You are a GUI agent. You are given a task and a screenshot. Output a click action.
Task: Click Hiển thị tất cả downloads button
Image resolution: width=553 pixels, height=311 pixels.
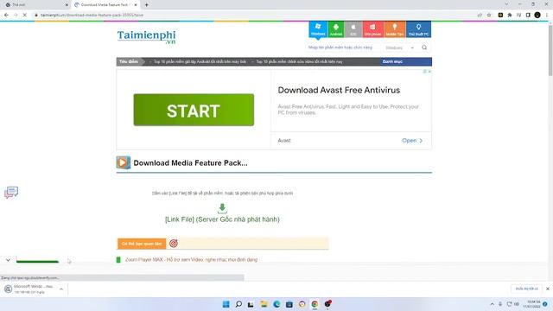tap(526, 289)
